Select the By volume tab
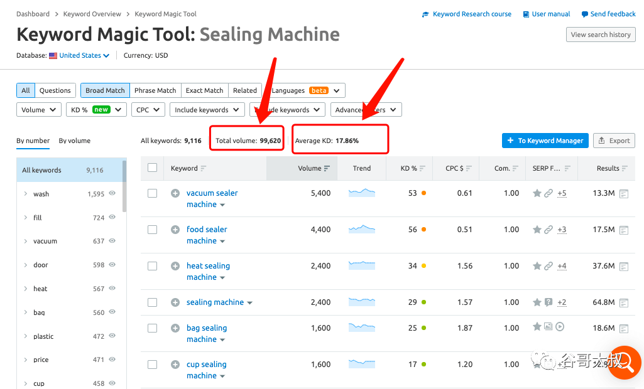The height and width of the screenshot is (389, 644). tap(74, 141)
